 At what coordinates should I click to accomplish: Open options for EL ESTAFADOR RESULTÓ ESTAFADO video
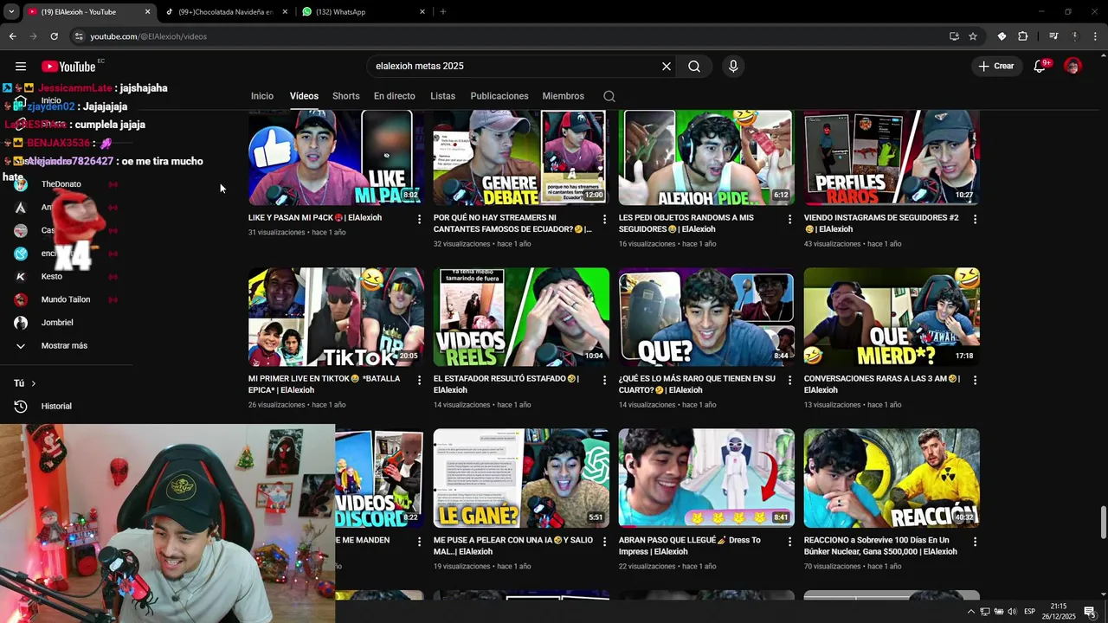(x=605, y=380)
